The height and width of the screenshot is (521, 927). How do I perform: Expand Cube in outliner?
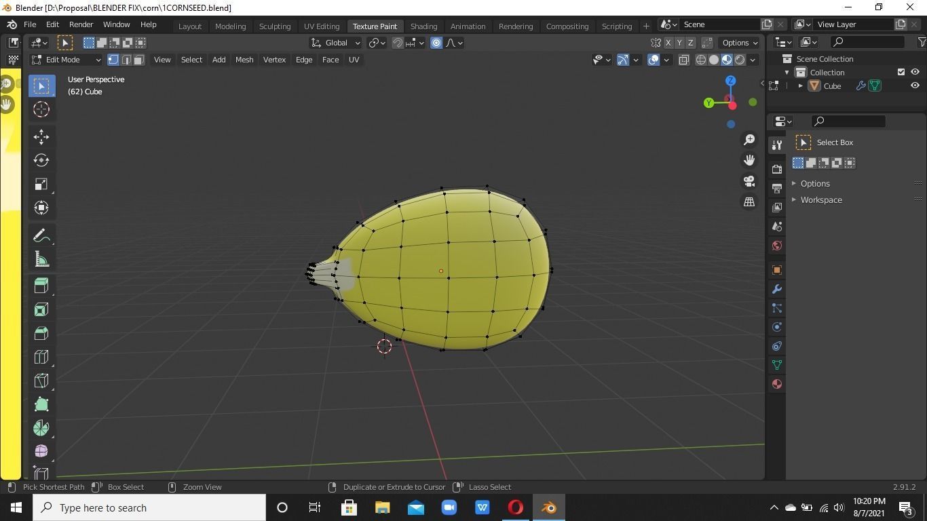tap(801, 86)
